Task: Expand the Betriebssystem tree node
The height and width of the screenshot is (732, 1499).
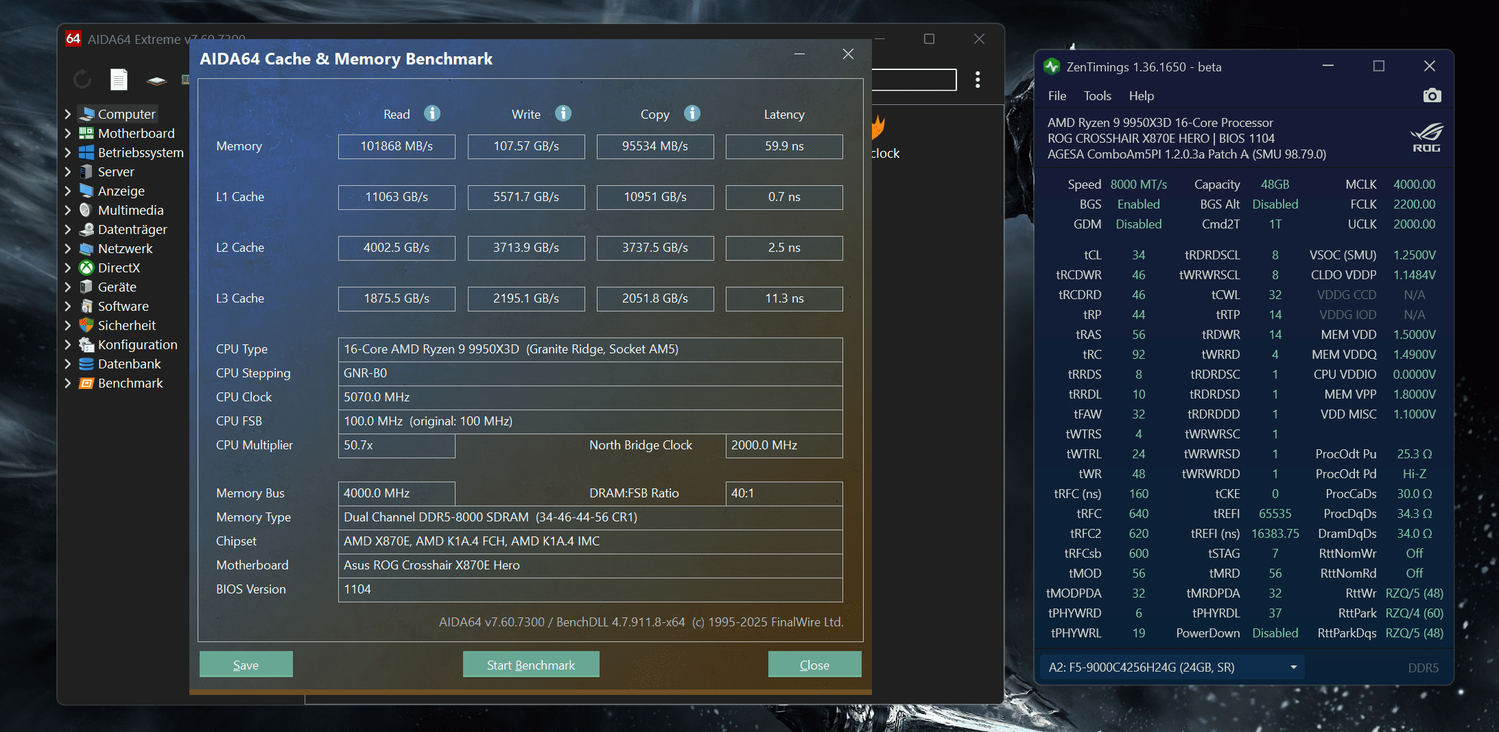Action: (x=68, y=152)
